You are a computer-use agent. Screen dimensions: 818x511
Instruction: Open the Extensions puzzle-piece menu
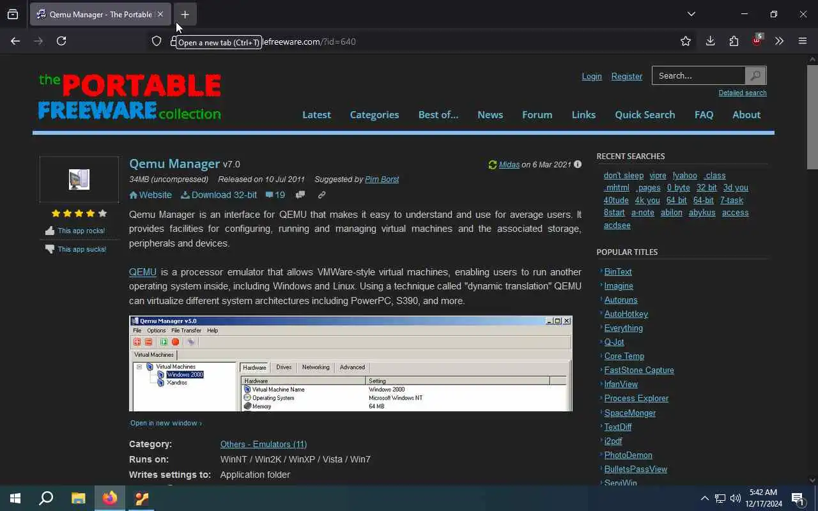click(x=734, y=41)
